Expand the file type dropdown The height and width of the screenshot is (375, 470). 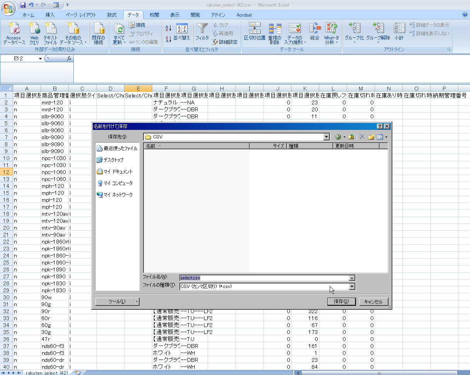click(x=352, y=286)
